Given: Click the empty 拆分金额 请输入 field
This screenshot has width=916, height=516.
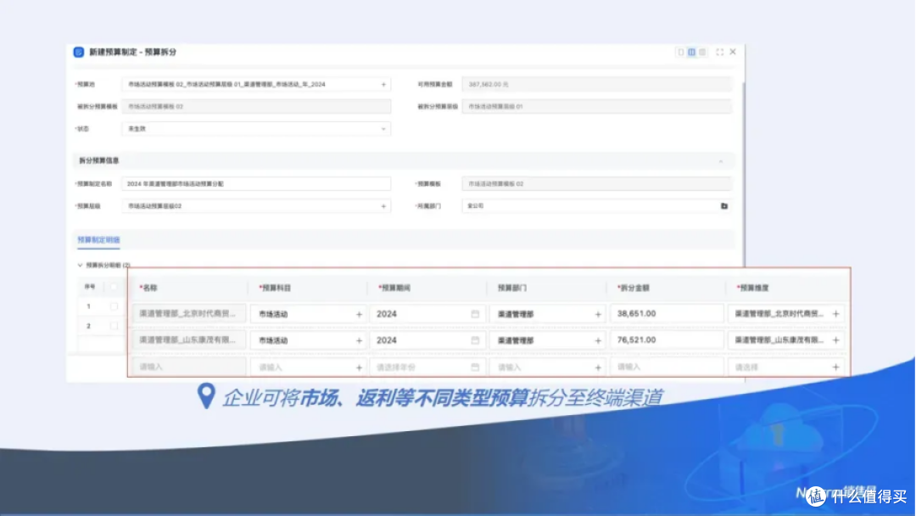Looking at the screenshot, I should [667, 367].
